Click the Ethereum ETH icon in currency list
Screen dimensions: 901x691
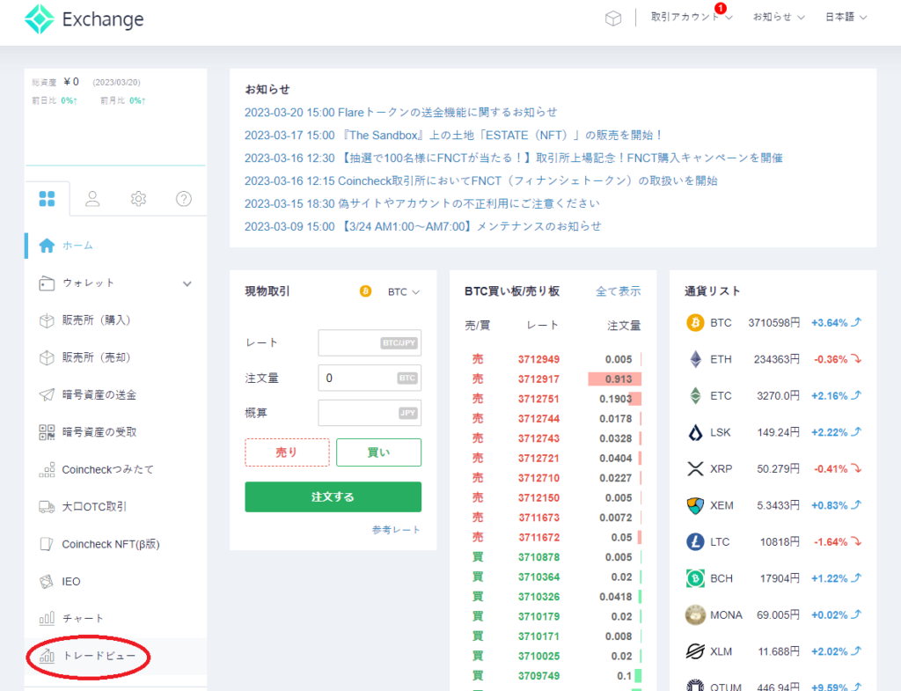695,359
